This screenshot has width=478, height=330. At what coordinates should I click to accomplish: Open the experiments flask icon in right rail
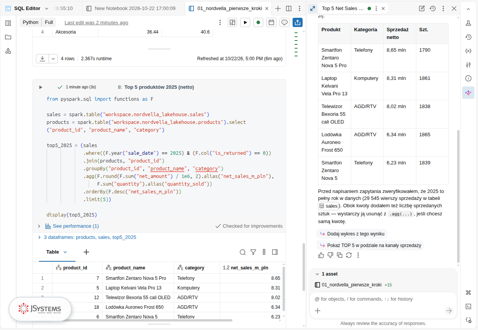468,23
